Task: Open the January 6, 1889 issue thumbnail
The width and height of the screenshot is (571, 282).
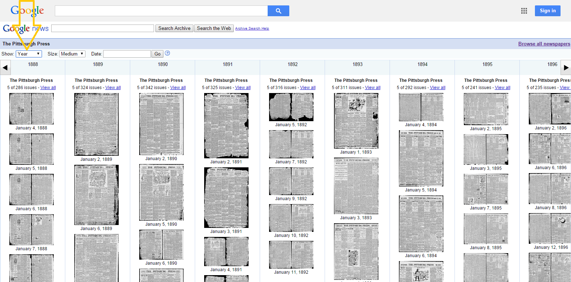Action: tap(96, 195)
